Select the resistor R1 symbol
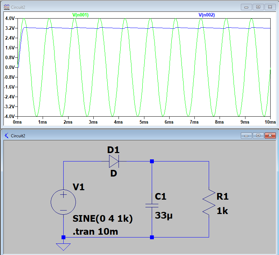This screenshot has width=279, height=255. pyautogui.click(x=209, y=202)
